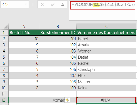The width and height of the screenshot is (137, 105).
Task: Select row 3 header
Action: click(4, 45)
